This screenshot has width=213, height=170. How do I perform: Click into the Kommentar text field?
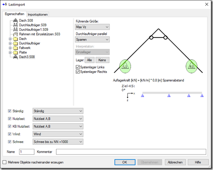click(131, 152)
